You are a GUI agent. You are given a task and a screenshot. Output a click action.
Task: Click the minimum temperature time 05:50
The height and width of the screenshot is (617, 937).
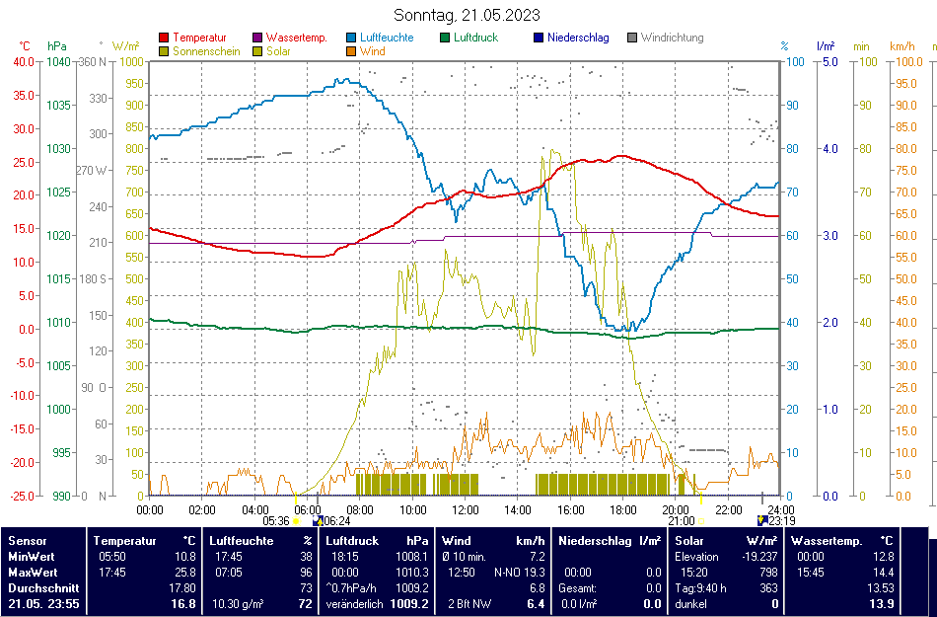pos(111,557)
